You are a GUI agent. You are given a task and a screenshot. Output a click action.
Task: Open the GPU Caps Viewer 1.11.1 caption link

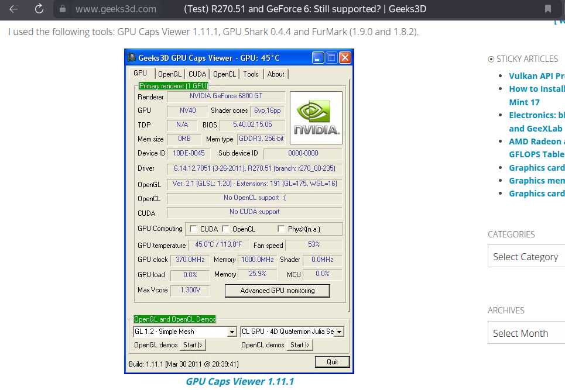(x=240, y=381)
